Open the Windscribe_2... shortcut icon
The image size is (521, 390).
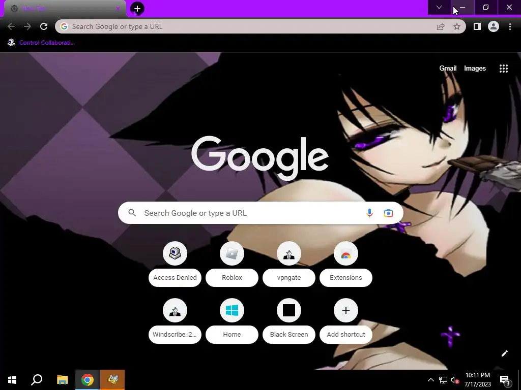[175, 310]
